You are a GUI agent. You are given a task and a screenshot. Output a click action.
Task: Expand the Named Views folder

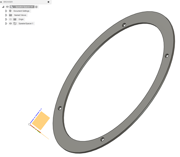click(x=6, y=15)
